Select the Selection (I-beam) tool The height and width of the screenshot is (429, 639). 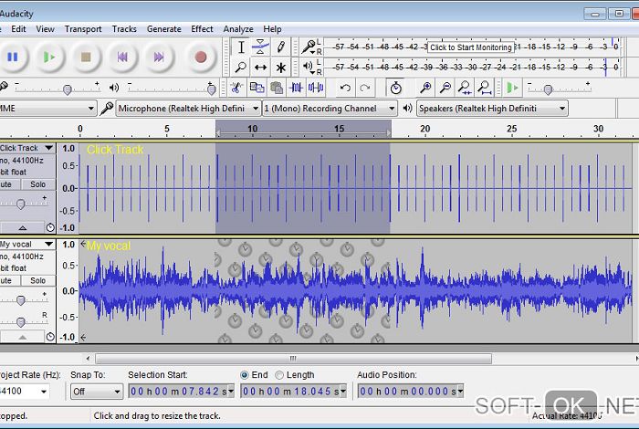click(x=241, y=47)
